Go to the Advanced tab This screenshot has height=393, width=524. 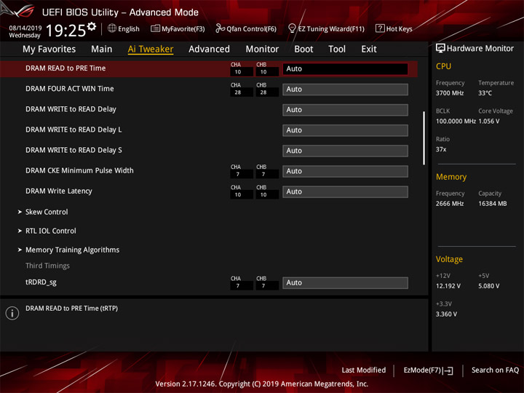click(x=209, y=49)
